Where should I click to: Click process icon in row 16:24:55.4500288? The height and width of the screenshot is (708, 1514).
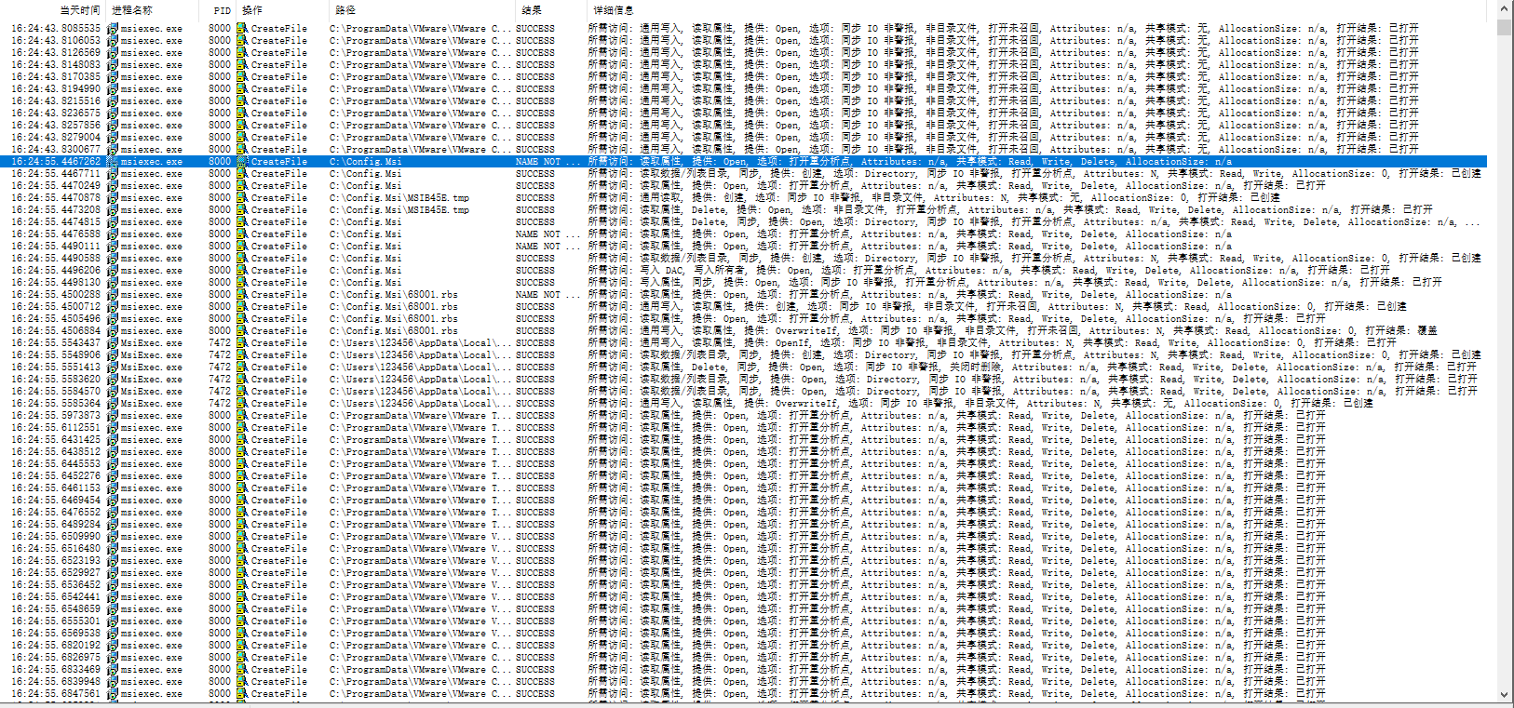[113, 294]
